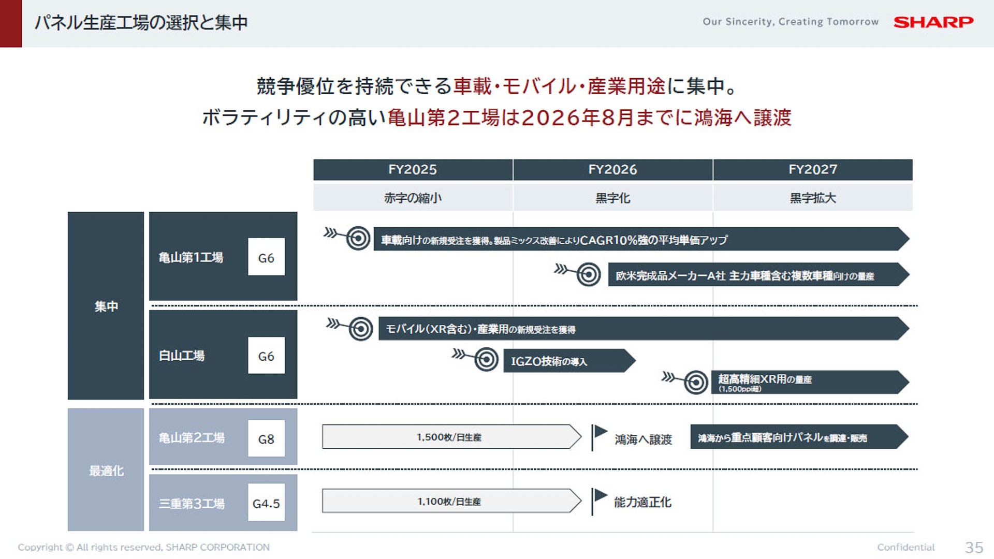Click the Confidential label at bottom right
Screen dimensions: 994x559
tap(905, 547)
